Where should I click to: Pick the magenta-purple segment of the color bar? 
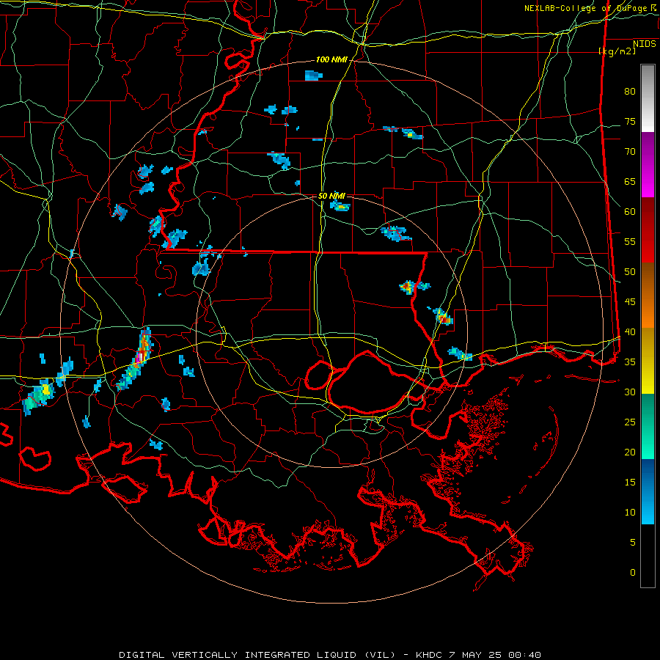[x=648, y=164]
